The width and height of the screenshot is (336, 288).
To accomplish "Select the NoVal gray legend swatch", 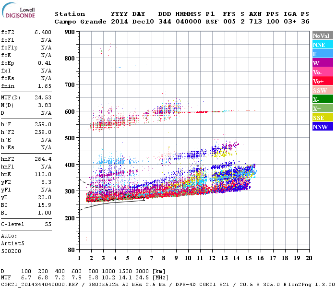I will [323, 36].
